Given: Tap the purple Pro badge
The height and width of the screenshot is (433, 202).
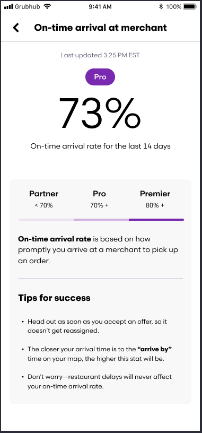Looking at the screenshot, I should tap(100, 77).
